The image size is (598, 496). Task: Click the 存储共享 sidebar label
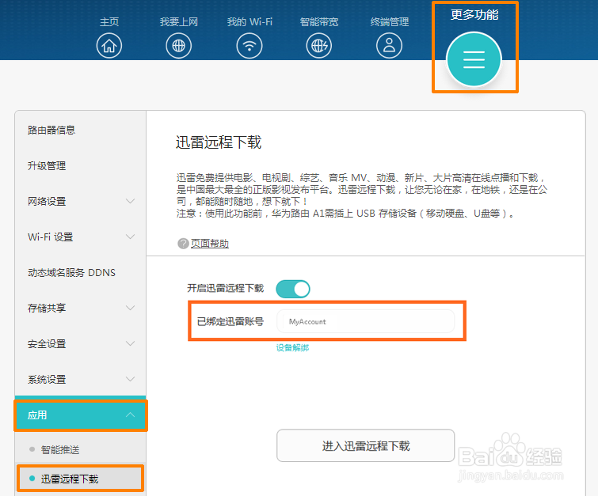tap(47, 308)
